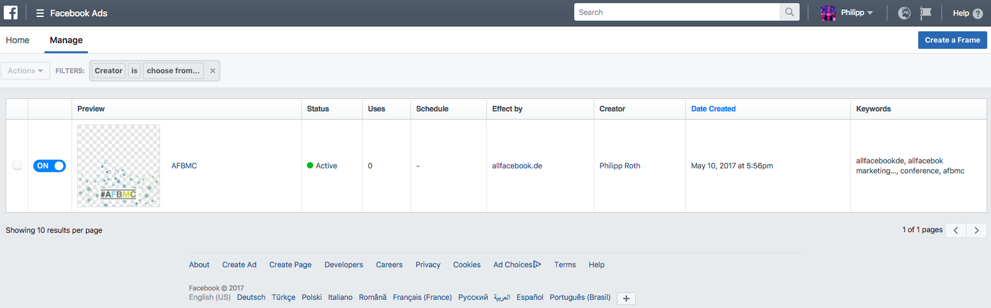
Task: Switch language to Türkçe
Action: click(x=284, y=297)
